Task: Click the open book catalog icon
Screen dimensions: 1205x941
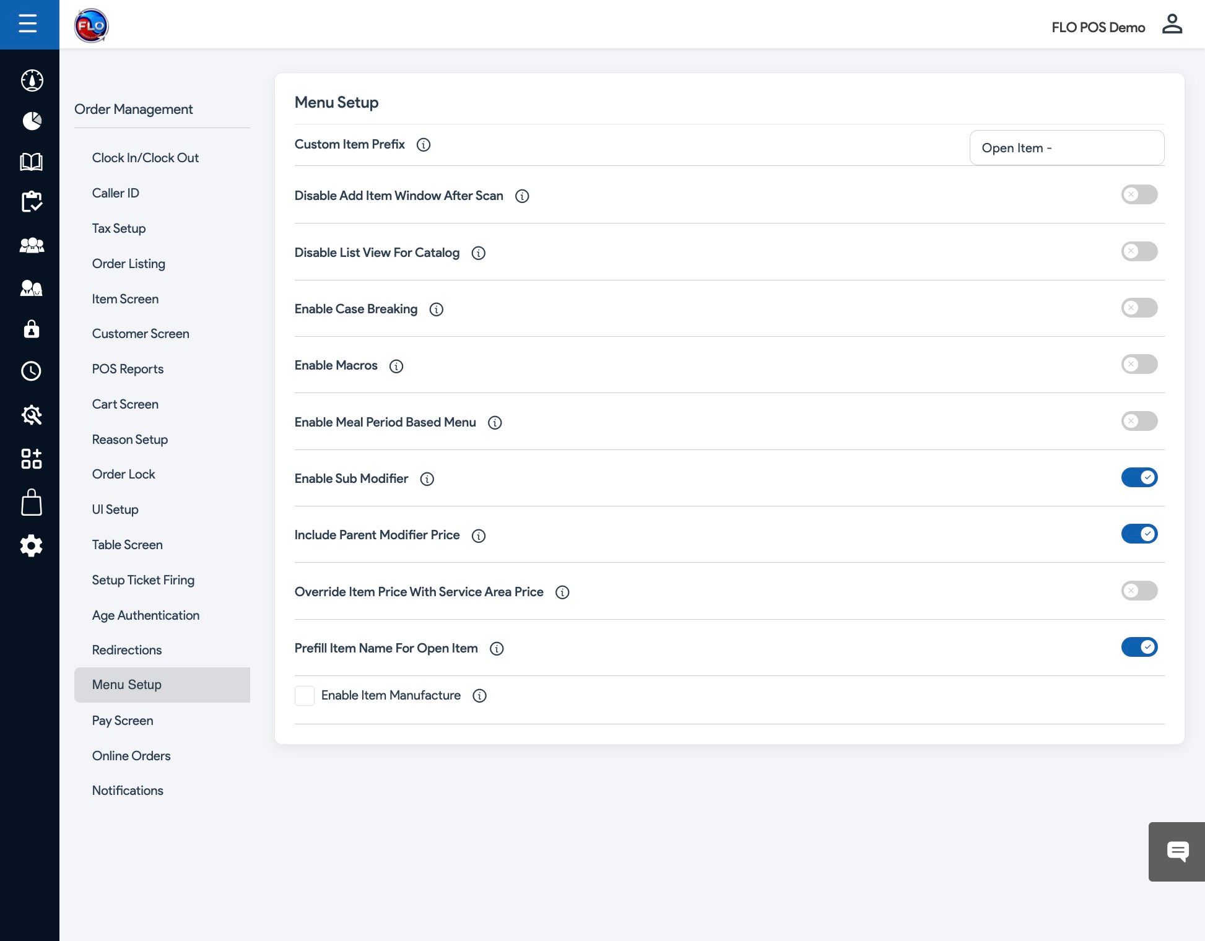Action: (31, 162)
